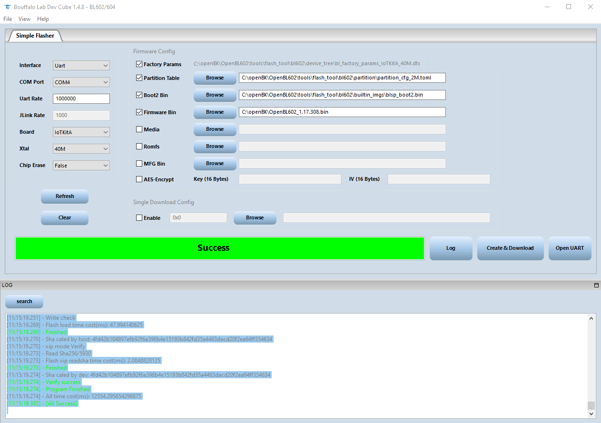Click the 'Flash load time cost(ms)' log line
Image resolution: width=601 pixels, height=423 pixels.
[x=75, y=325]
